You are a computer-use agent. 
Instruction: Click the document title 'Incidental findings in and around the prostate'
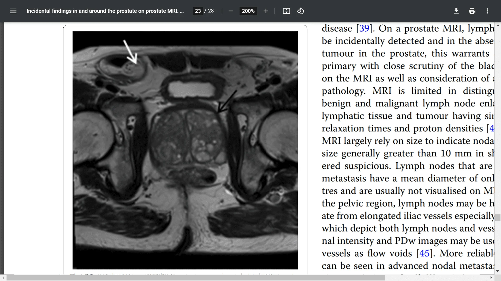click(x=105, y=11)
